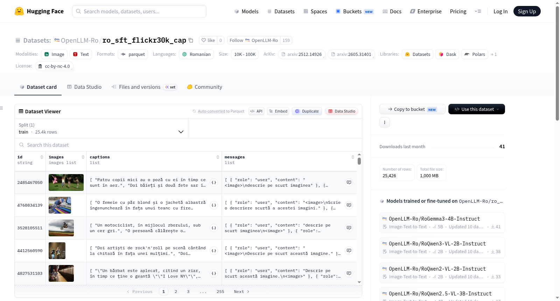Expand the Split train dropdown
The height and width of the screenshot is (301, 560).
101,128
